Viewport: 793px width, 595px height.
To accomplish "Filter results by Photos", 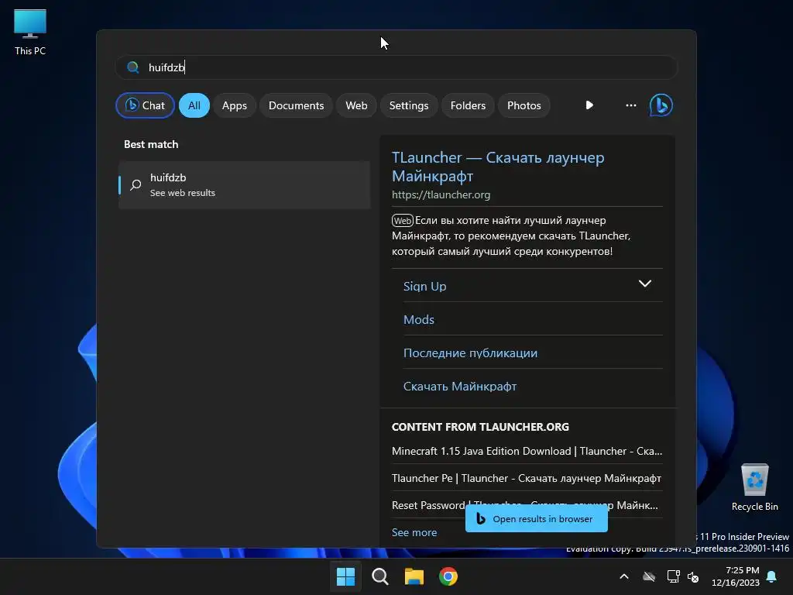I will point(524,105).
